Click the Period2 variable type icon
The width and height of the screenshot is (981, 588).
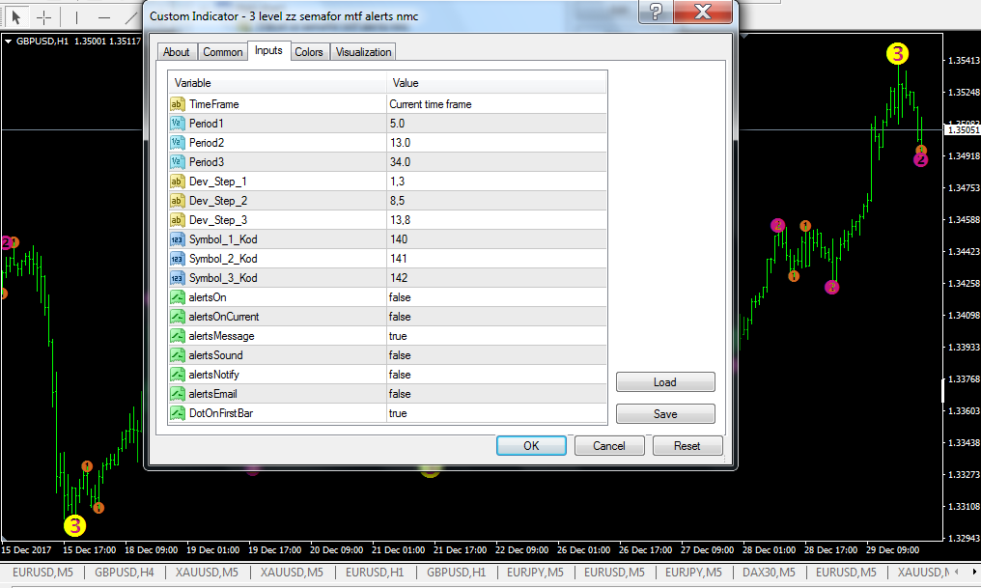coord(177,143)
